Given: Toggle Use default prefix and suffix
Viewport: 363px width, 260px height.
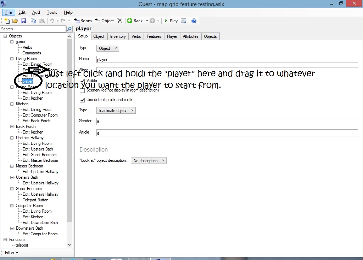Looking at the screenshot, I should click(82, 100).
